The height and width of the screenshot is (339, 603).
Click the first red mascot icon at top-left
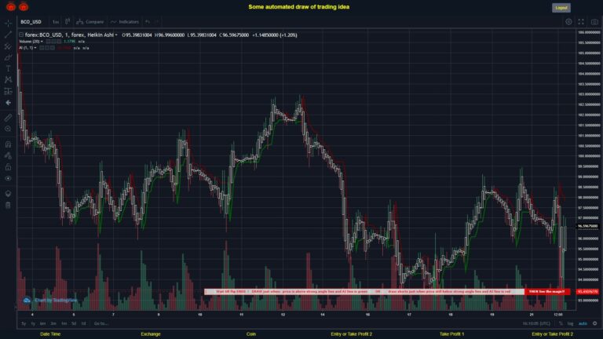click(11, 6)
